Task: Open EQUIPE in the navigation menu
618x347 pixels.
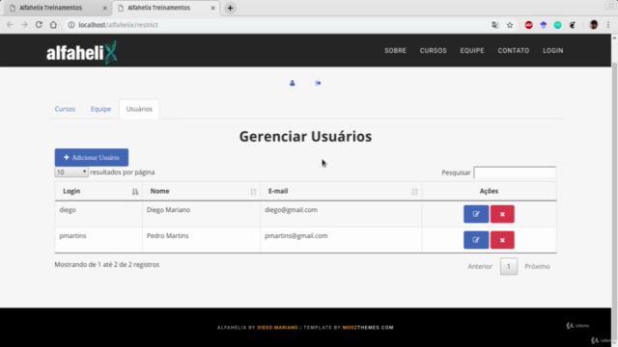Action: pos(472,51)
